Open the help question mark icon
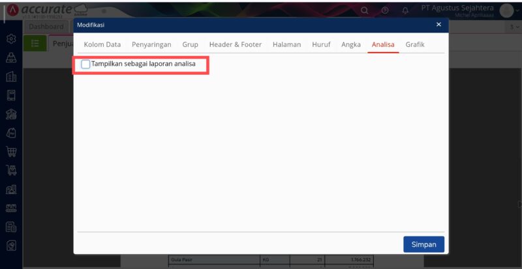 (384, 10)
